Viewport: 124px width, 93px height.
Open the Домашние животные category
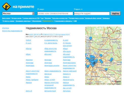click(x=23, y=21)
